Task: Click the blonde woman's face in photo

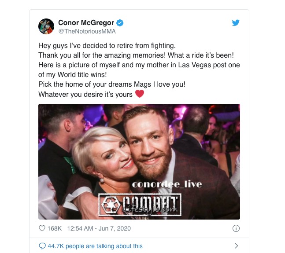Action: (x=113, y=156)
